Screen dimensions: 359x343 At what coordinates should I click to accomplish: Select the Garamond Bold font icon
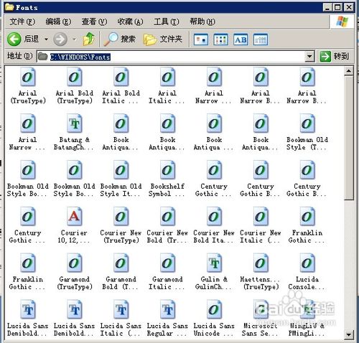(121, 263)
